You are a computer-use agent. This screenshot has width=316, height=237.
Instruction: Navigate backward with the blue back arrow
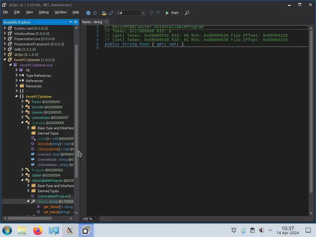[x=88, y=13]
